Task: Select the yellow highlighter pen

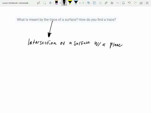Action: pyautogui.click(x=70, y=2)
